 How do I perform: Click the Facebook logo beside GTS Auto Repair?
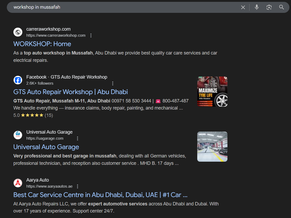click(x=18, y=80)
